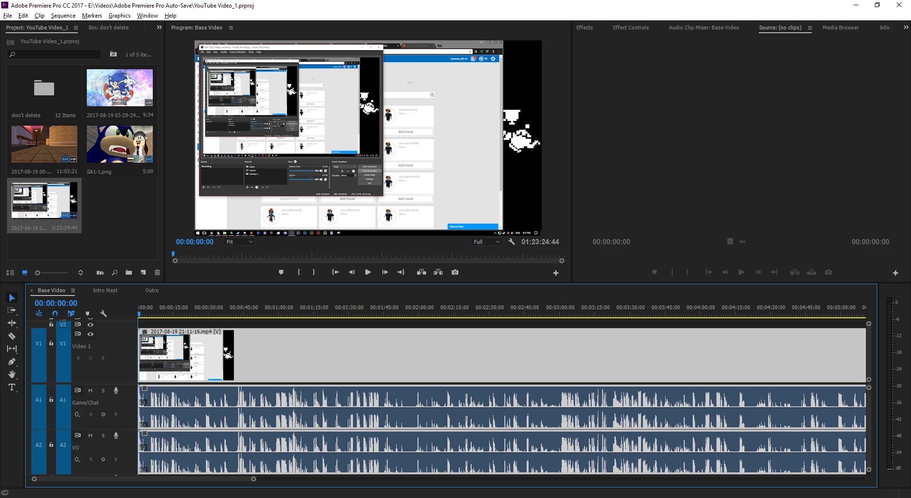Click the New Item icon
This screenshot has width=911, height=498.
pos(143,273)
